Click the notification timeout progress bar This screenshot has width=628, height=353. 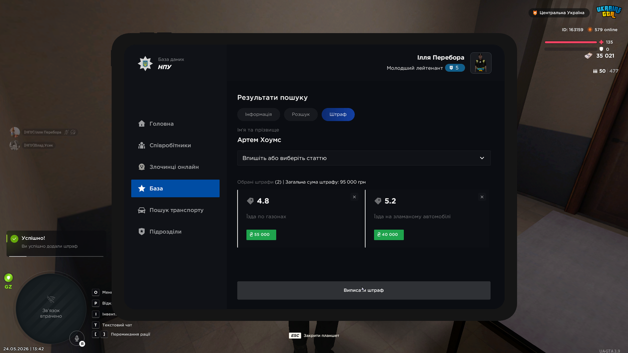pyautogui.click(x=56, y=256)
